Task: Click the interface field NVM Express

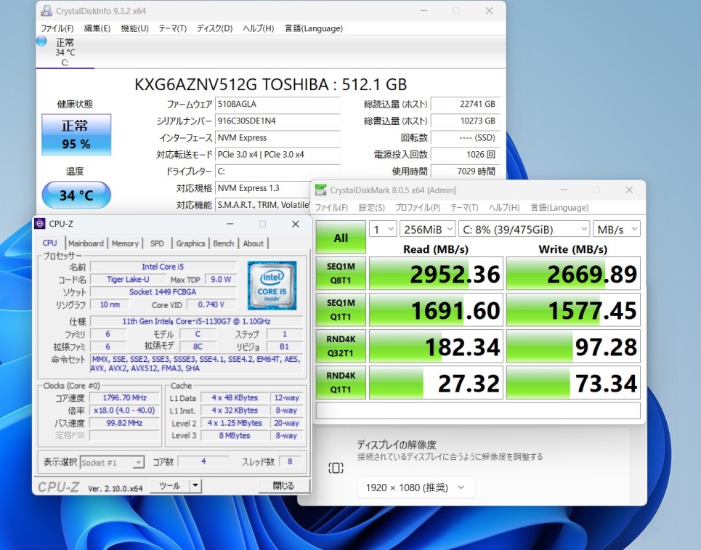Action: pyautogui.click(x=277, y=138)
